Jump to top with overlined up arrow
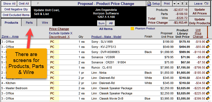The height and width of the screenshot is (102, 212). pyautogui.click(x=186, y=4)
